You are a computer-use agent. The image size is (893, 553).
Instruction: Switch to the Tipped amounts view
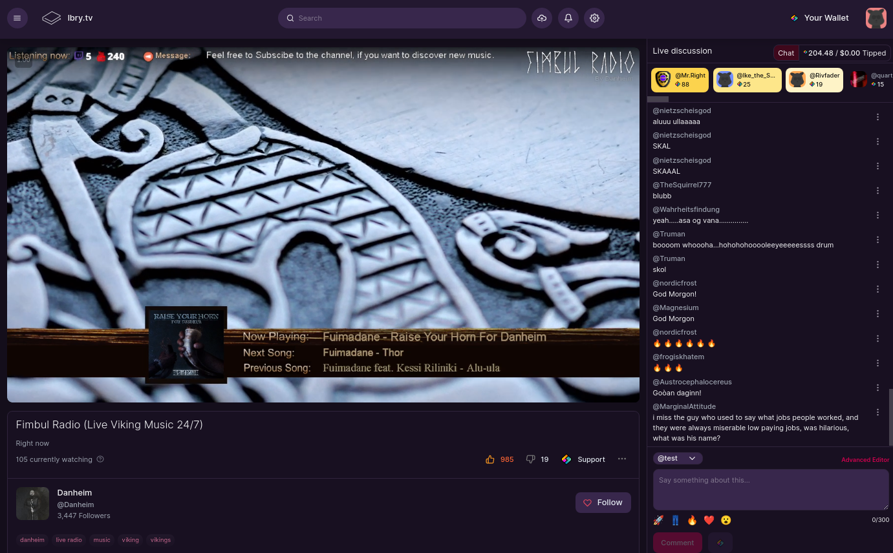(x=845, y=53)
